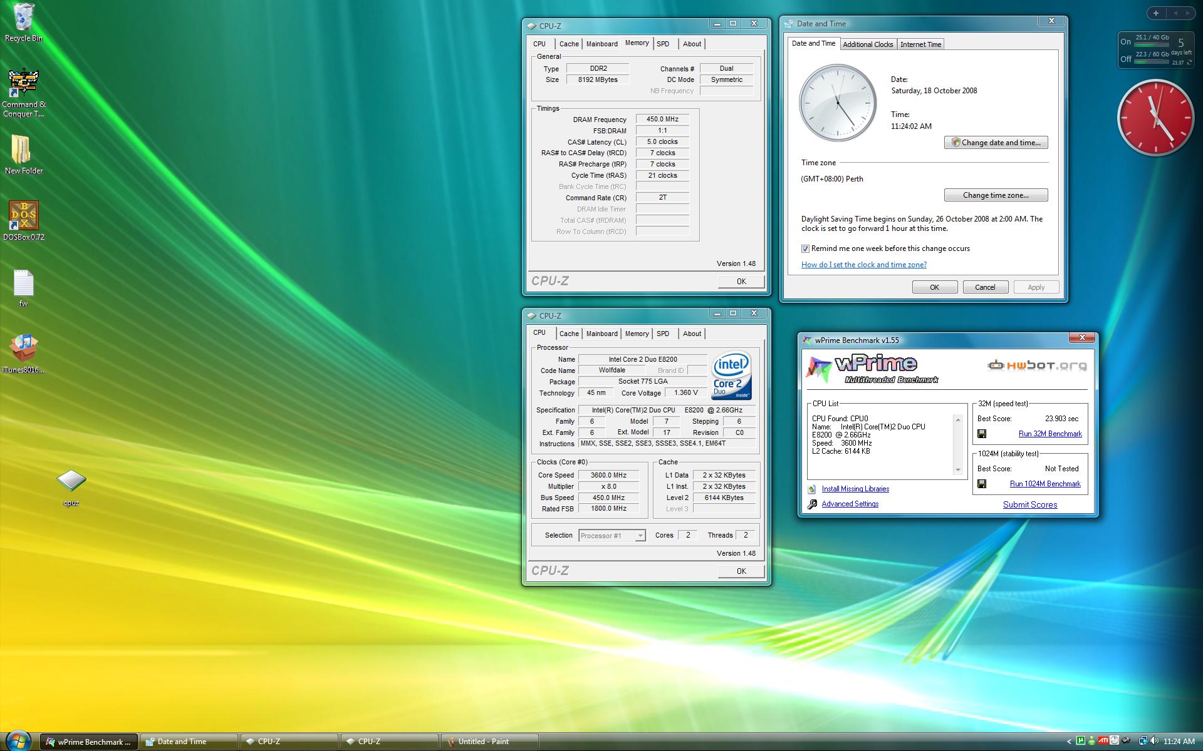This screenshot has height=751, width=1203.
Task: Click the uTorrent tray icon
Action: tap(1080, 741)
